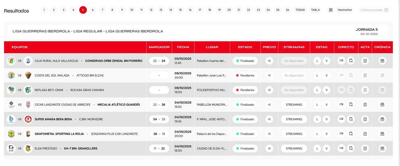Click L stats button in Super Amara Bera Bera row

point(317,119)
